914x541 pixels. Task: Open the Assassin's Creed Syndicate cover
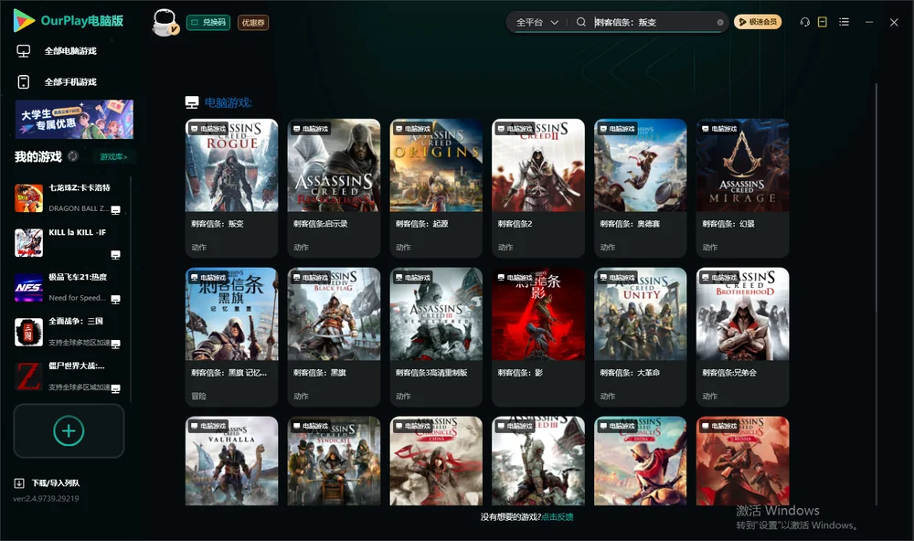pos(334,461)
